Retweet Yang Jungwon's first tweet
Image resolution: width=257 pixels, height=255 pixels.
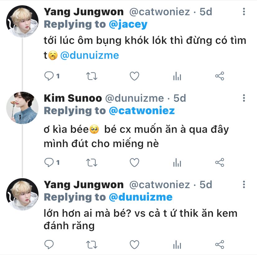point(92,76)
